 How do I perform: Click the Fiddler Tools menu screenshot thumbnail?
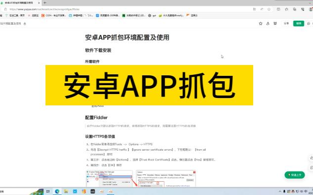109,178
